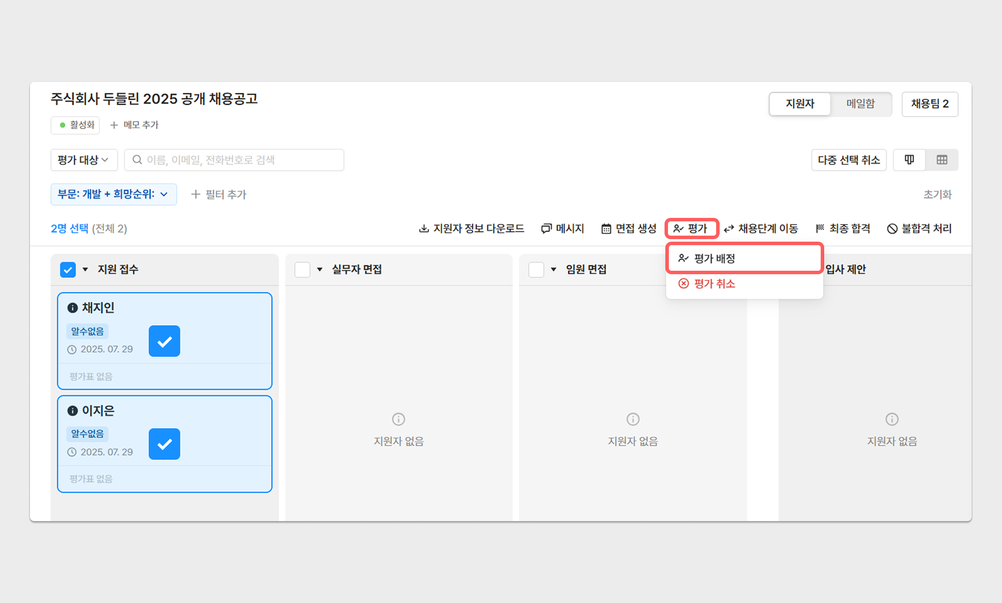Expand the 부문: 개발 + 희망순위 filter
This screenshot has height=603, width=1002.
pyautogui.click(x=113, y=194)
